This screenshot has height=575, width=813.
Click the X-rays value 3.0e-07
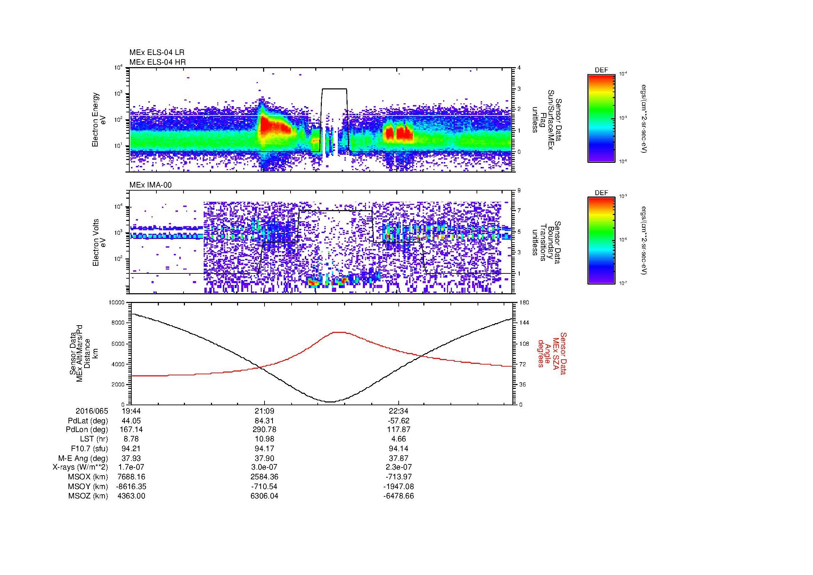[x=265, y=467]
